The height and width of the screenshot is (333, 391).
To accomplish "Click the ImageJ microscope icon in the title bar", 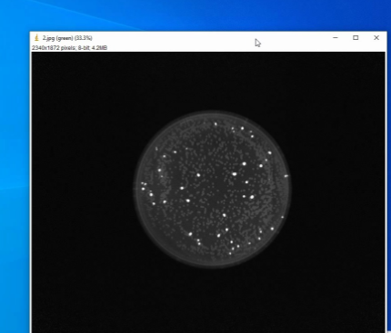I will tap(36, 38).
